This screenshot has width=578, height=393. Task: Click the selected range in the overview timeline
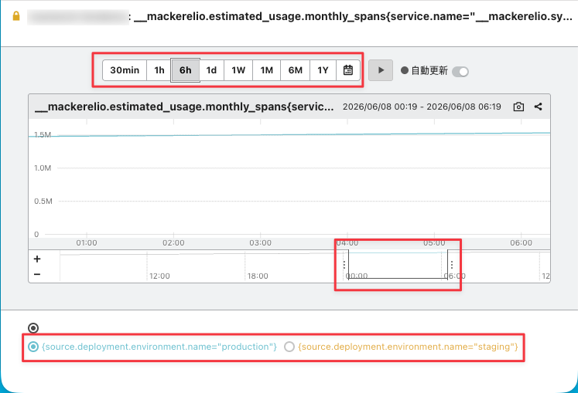pyautogui.click(x=398, y=265)
